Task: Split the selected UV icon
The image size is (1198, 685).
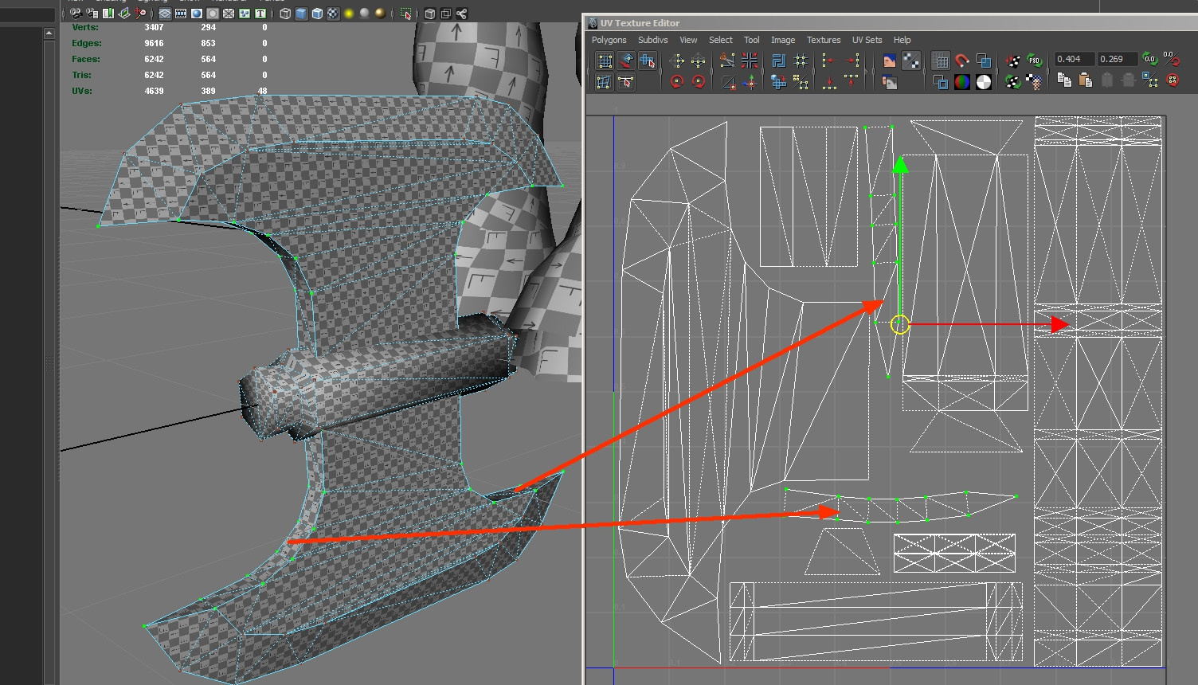Action: [727, 82]
